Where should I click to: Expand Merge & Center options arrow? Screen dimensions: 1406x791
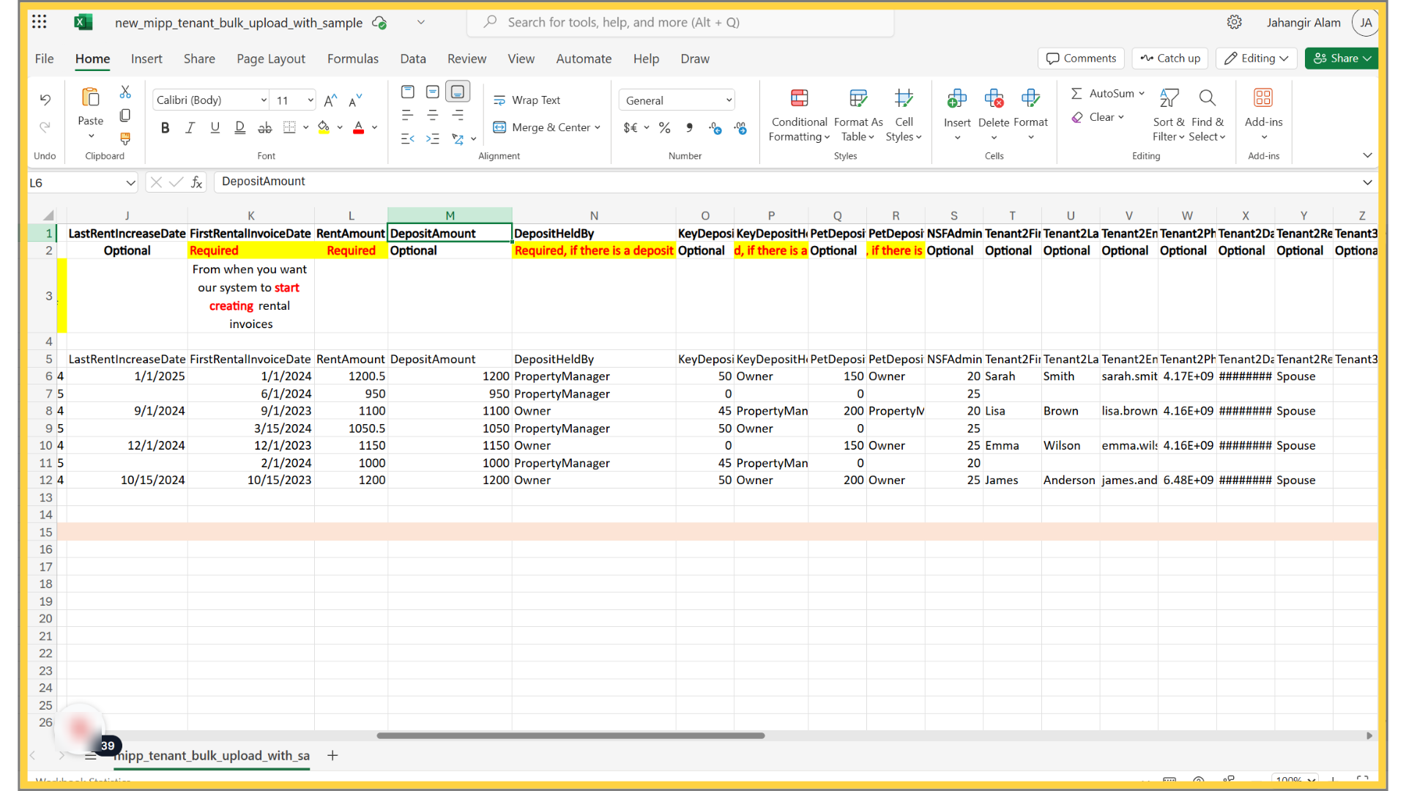click(598, 127)
